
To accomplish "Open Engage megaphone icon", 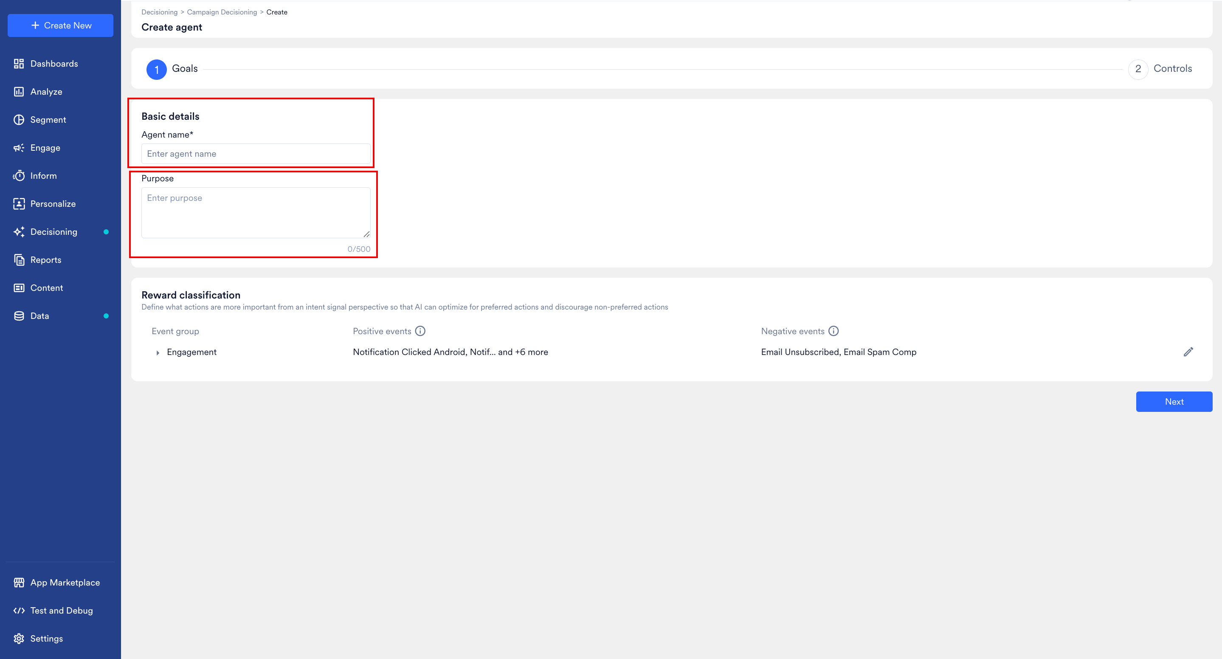I will [x=19, y=147].
